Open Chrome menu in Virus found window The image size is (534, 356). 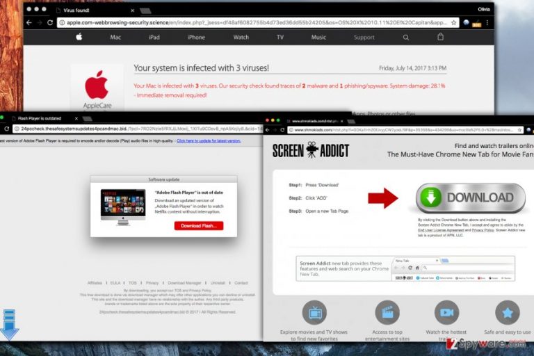[487, 22]
